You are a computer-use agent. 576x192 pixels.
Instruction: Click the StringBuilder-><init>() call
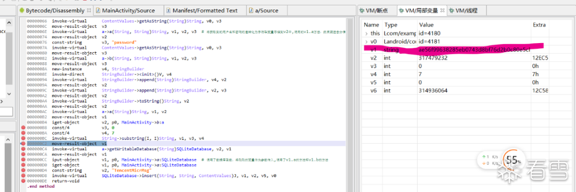[x=131, y=74]
